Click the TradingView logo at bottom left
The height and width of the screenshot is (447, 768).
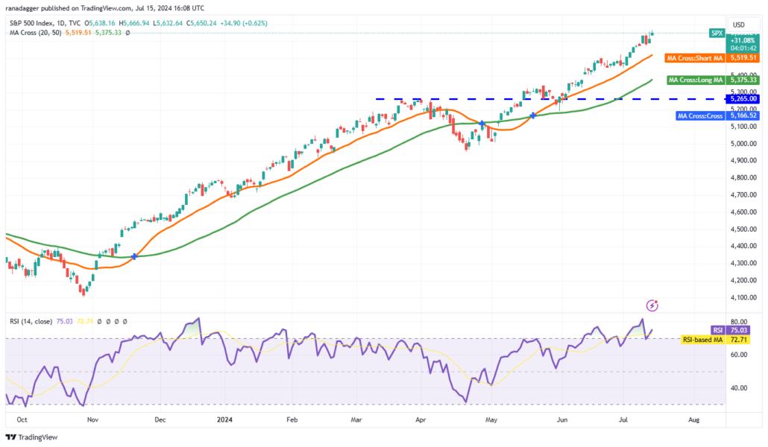[x=32, y=437]
